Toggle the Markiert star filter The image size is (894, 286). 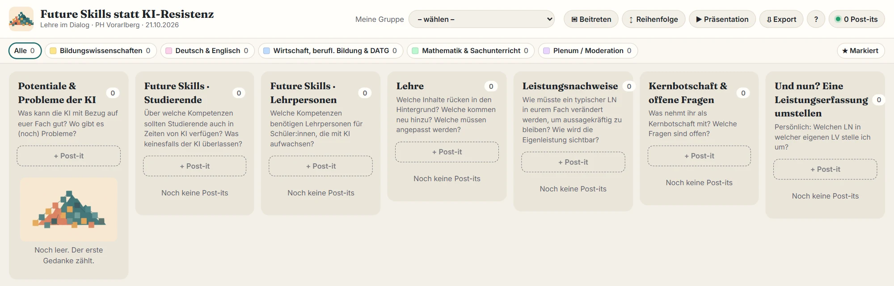[860, 51]
